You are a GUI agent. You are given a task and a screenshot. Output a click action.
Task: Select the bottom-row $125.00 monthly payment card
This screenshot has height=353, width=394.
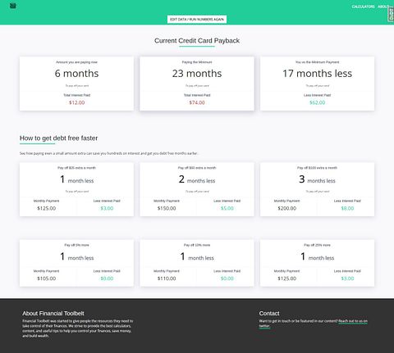317,263
